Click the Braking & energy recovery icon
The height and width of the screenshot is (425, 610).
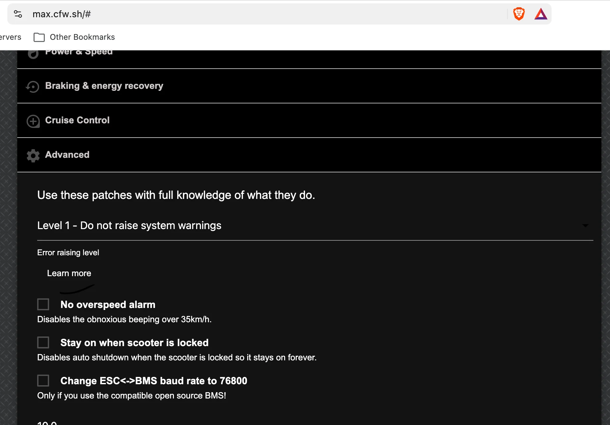(33, 87)
